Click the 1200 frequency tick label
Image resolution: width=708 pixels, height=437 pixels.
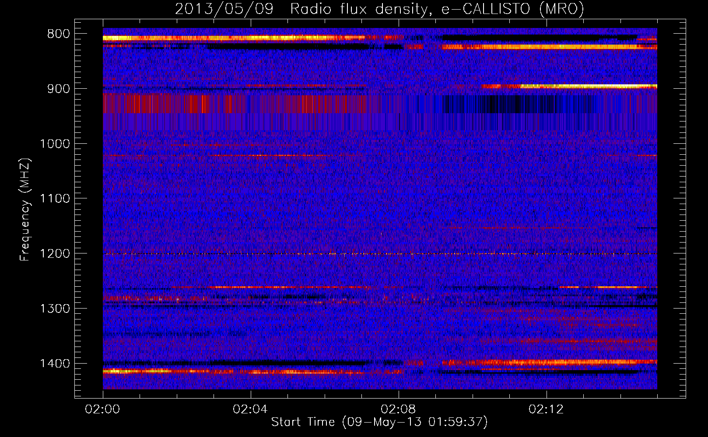pos(55,254)
